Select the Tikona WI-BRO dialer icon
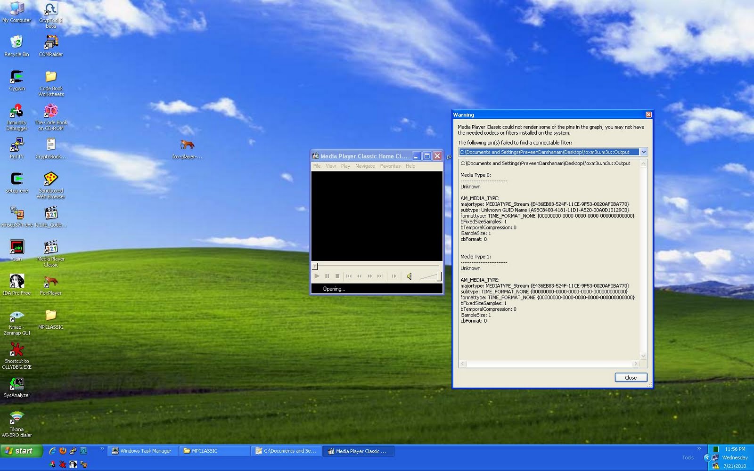Image resolution: width=754 pixels, height=471 pixels. click(x=16, y=424)
